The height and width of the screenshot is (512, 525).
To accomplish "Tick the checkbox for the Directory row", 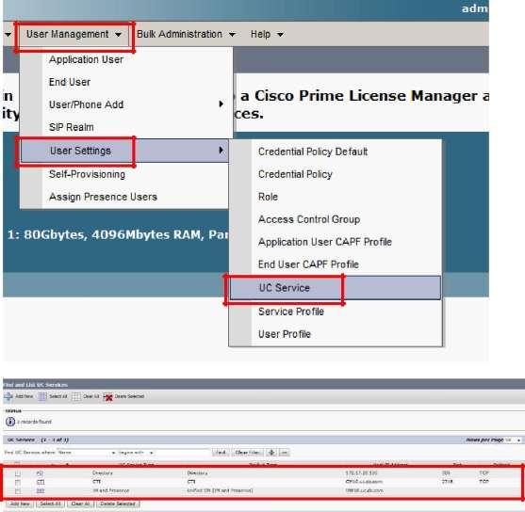I will pyautogui.click(x=18, y=473).
